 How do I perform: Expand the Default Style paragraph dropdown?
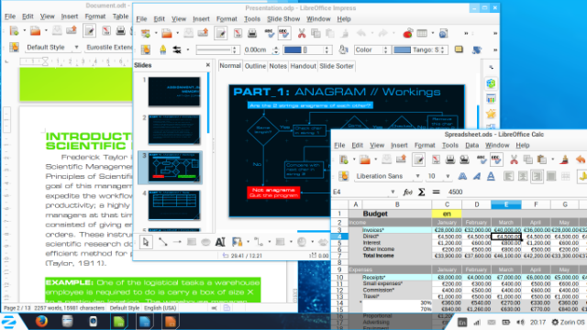point(76,47)
